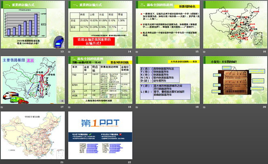Select slide 16 showing the China railway map
This screenshot has height=164, width=268.
pyautogui.click(x=235, y=25)
